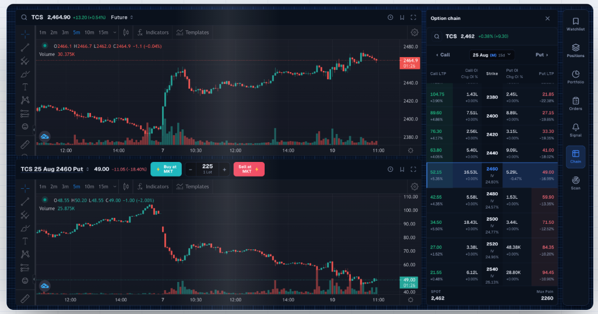Screen dimensions: 598x314
Task: Select the trend line tool in top chart
Action: [x=25, y=48]
